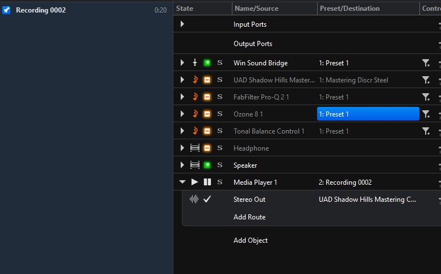
Task: Click the Speaker mixer type icon
Action: pos(194,165)
